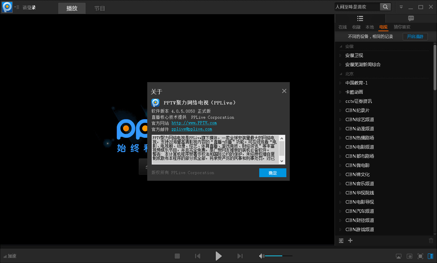Open mini player mode icon

[x=410, y=256]
